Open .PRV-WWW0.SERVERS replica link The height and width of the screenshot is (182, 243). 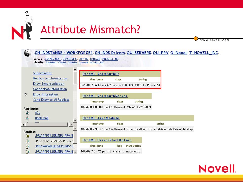(x=54, y=146)
